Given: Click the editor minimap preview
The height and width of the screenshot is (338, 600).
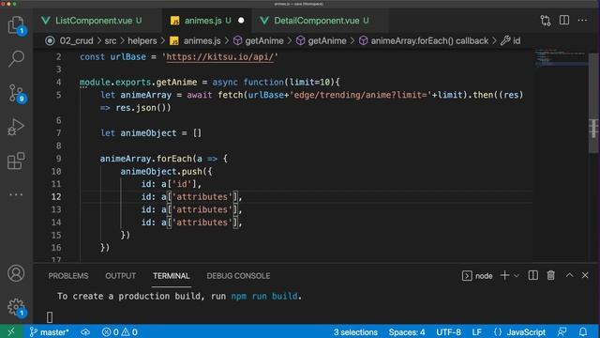Looking at the screenshot, I should (561, 57).
